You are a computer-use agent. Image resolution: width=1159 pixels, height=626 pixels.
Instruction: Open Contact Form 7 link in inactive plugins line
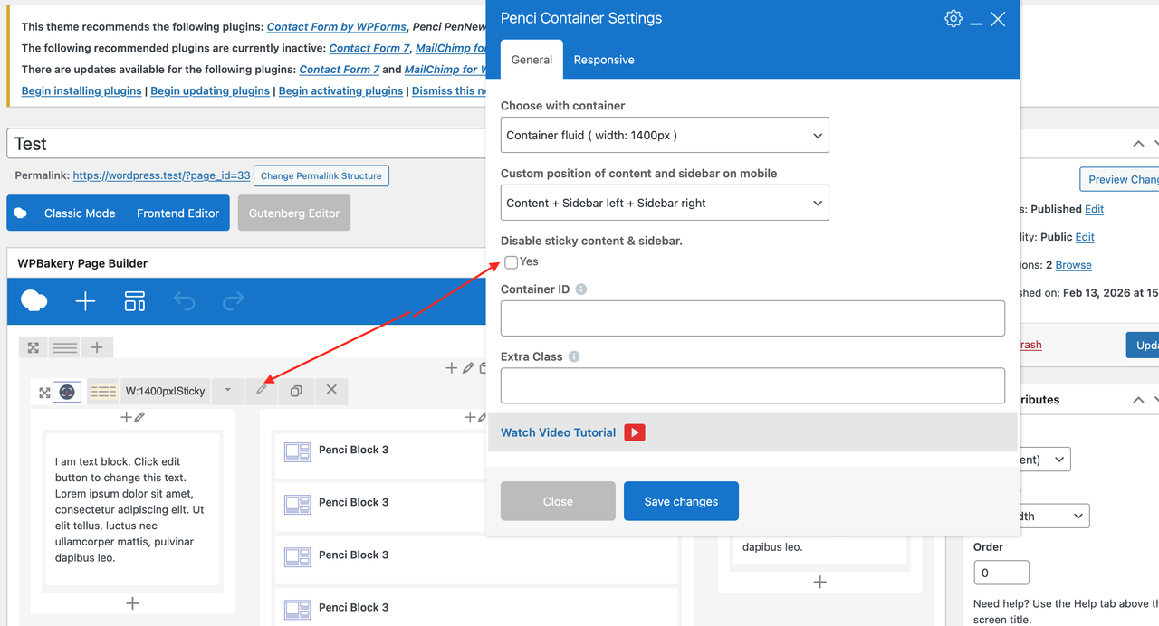coord(369,48)
